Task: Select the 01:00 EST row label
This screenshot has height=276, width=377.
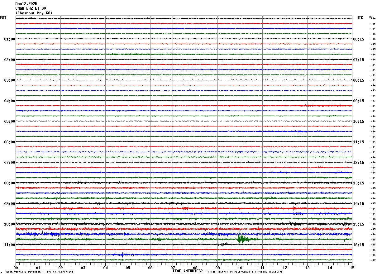Action: pyautogui.click(x=10, y=39)
